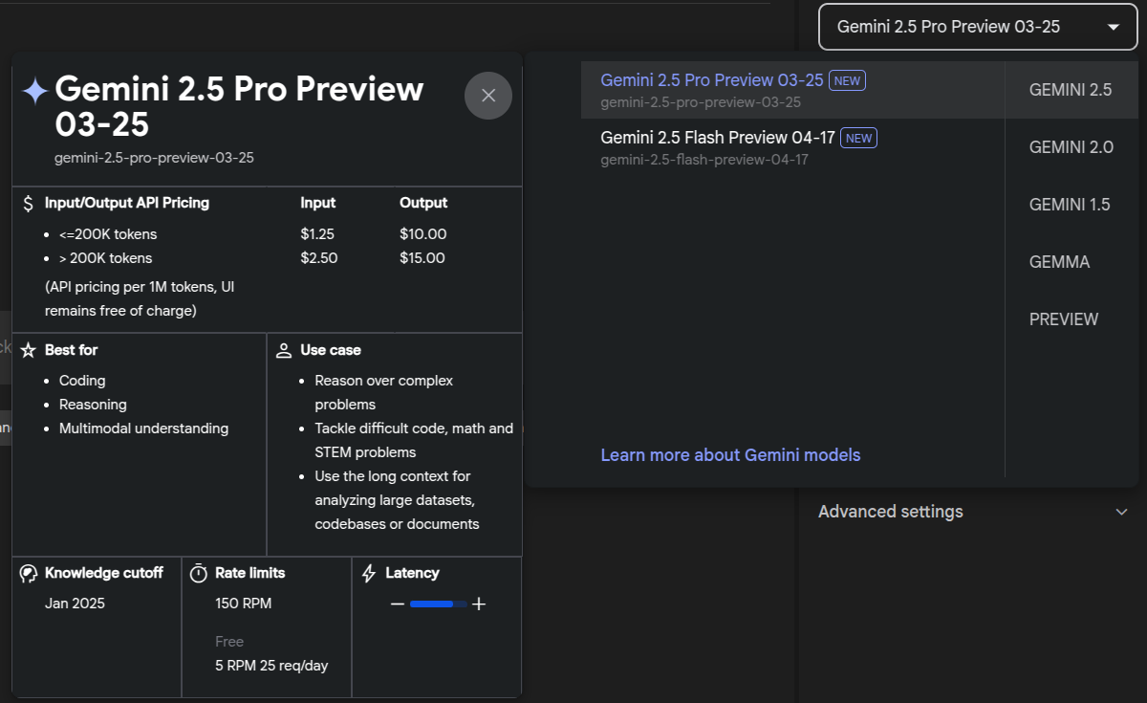Click the star icon next to Best for
This screenshot has width=1147, height=703.
pos(28,350)
